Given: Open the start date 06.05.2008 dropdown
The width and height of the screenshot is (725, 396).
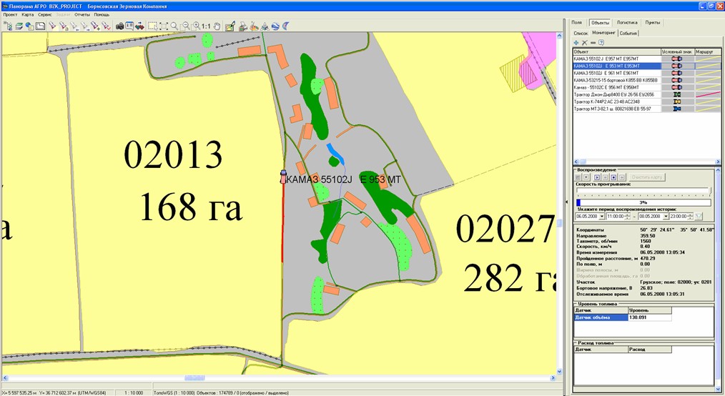Looking at the screenshot, I should point(602,216).
